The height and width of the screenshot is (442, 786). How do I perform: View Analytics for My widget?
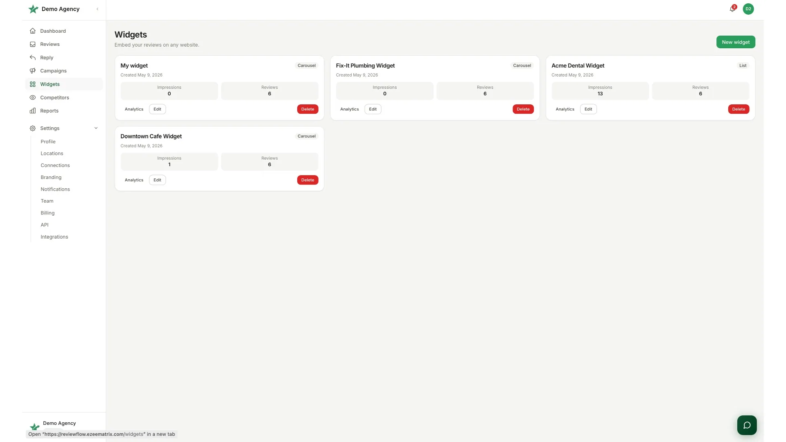click(134, 109)
